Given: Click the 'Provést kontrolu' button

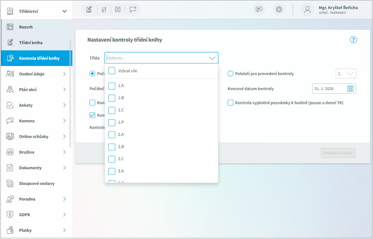Looking at the screenshot, I should pos(338,153).
